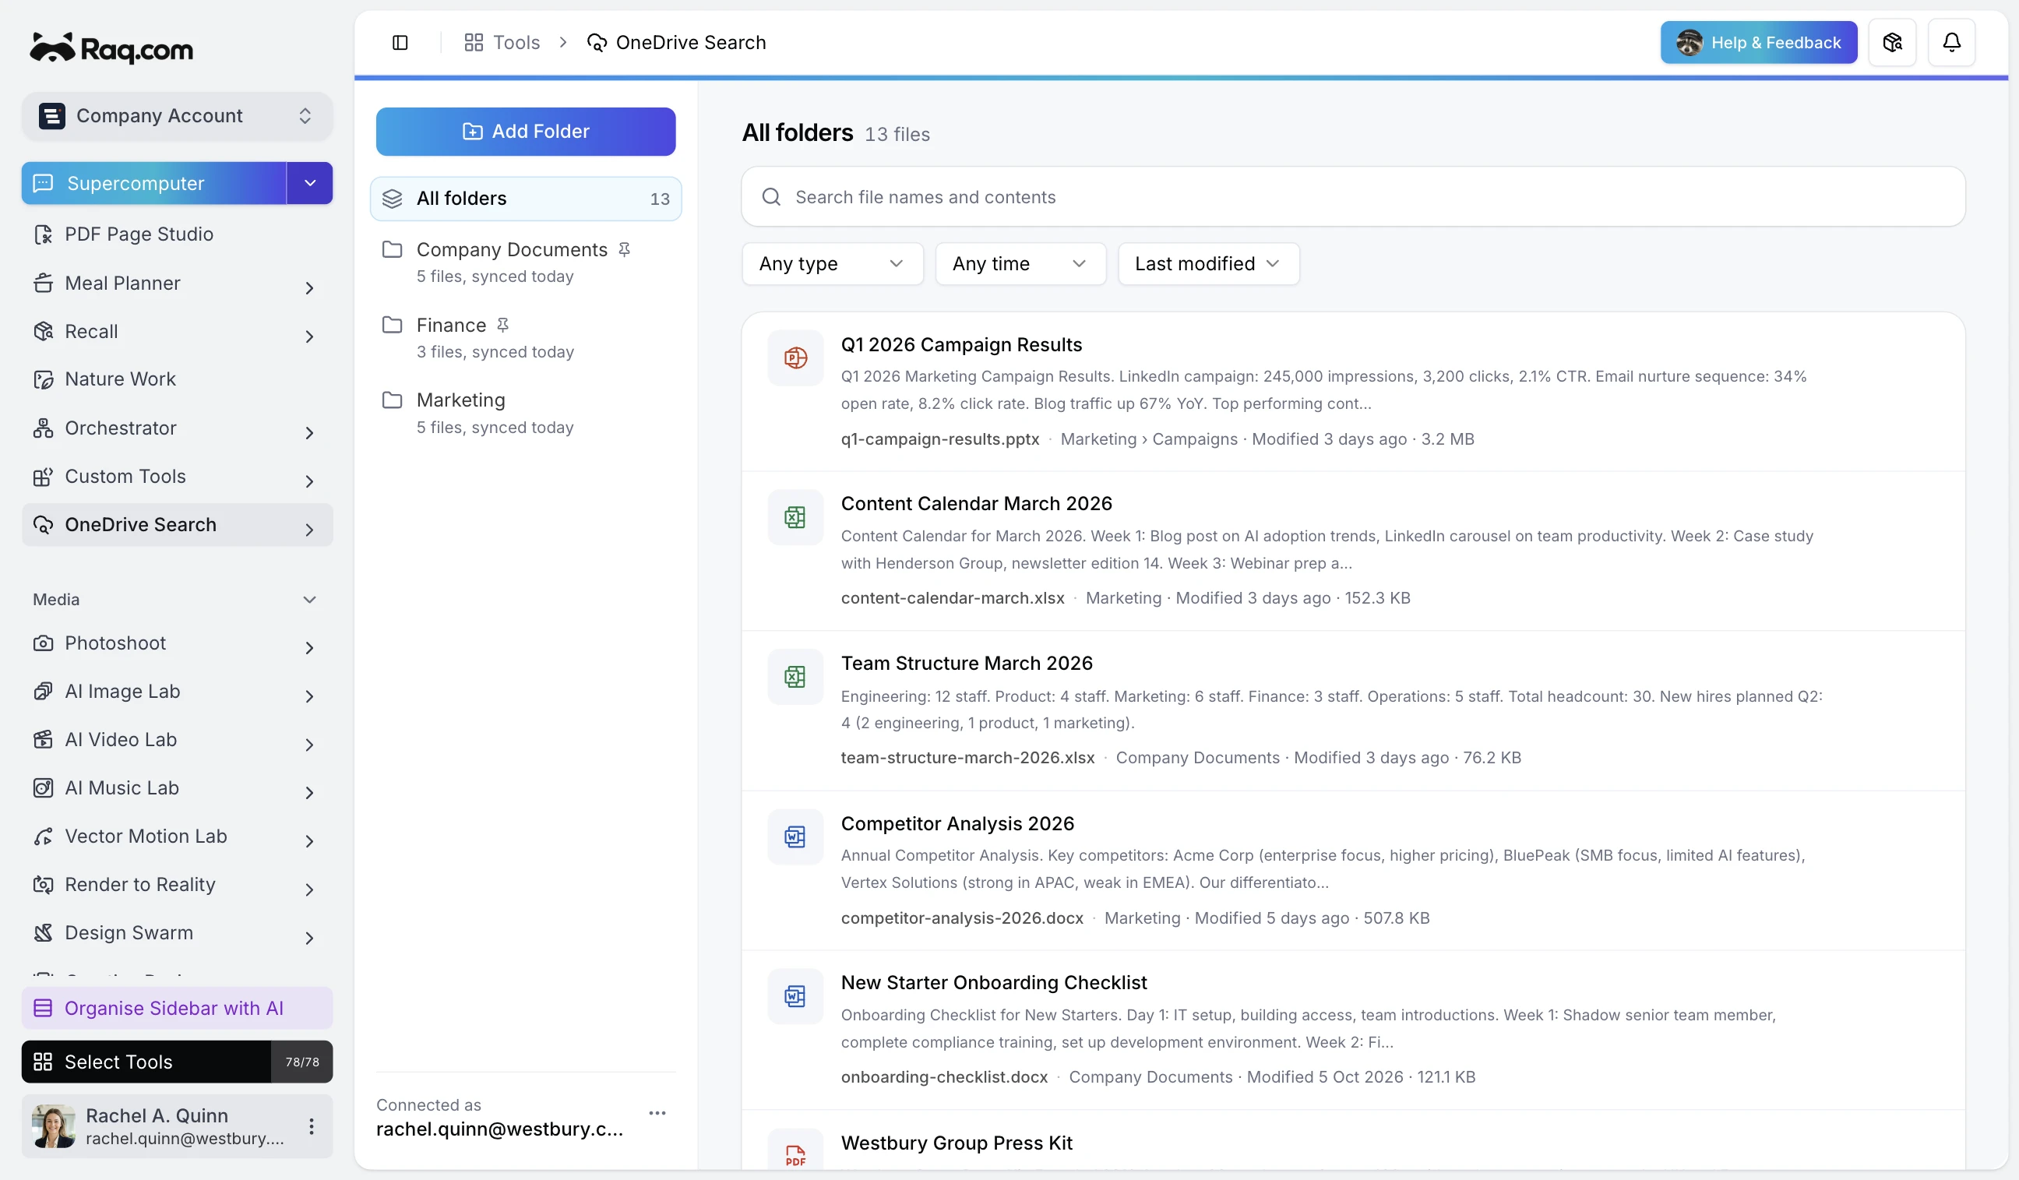
Task: Click the Word icon for New Starter Onboarding Checklist
Action: click(795, 995)
